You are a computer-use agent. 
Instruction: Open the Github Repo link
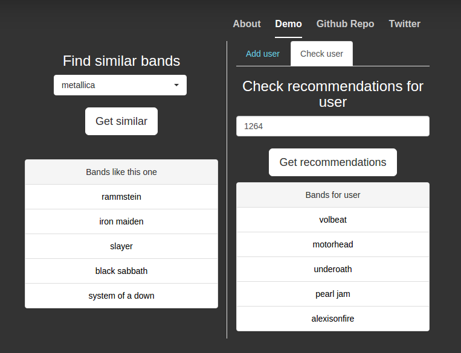[345, 24]
